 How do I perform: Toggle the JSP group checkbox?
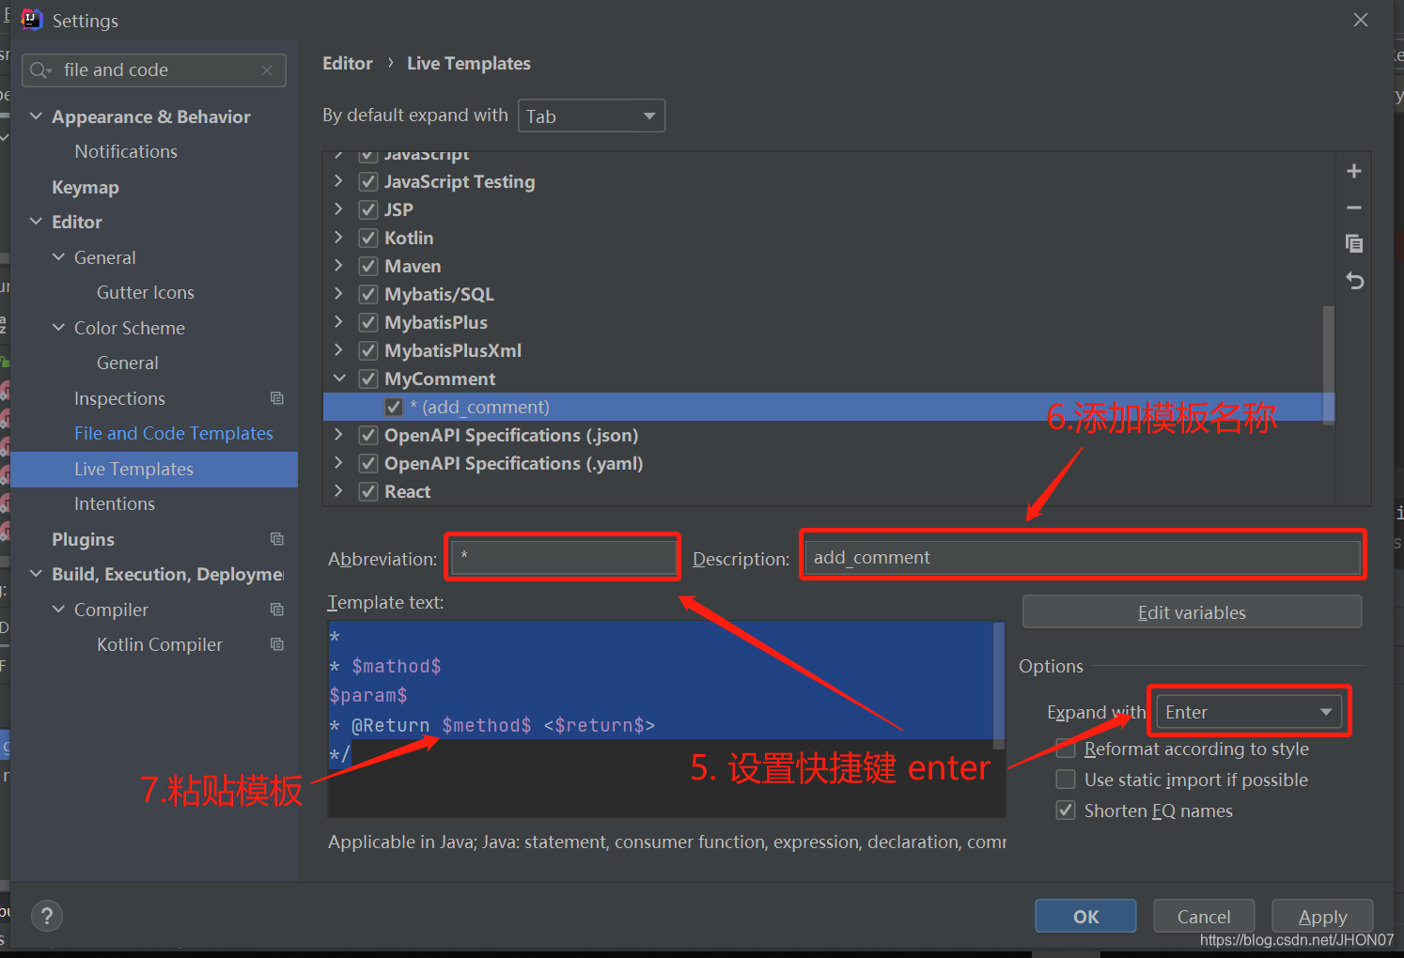click(x=368, y=210)
